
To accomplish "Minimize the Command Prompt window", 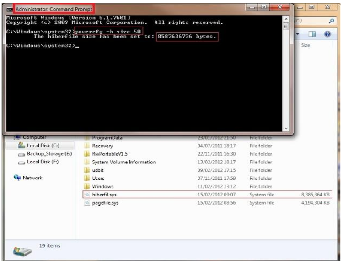I will click(x=252, y=7).
